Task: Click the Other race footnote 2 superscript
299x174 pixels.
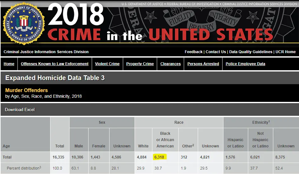Action: pyautogui.click(x=193, y=145)
